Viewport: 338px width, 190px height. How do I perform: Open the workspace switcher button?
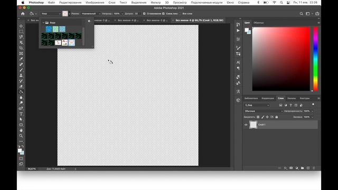click(x=308, y=14)
